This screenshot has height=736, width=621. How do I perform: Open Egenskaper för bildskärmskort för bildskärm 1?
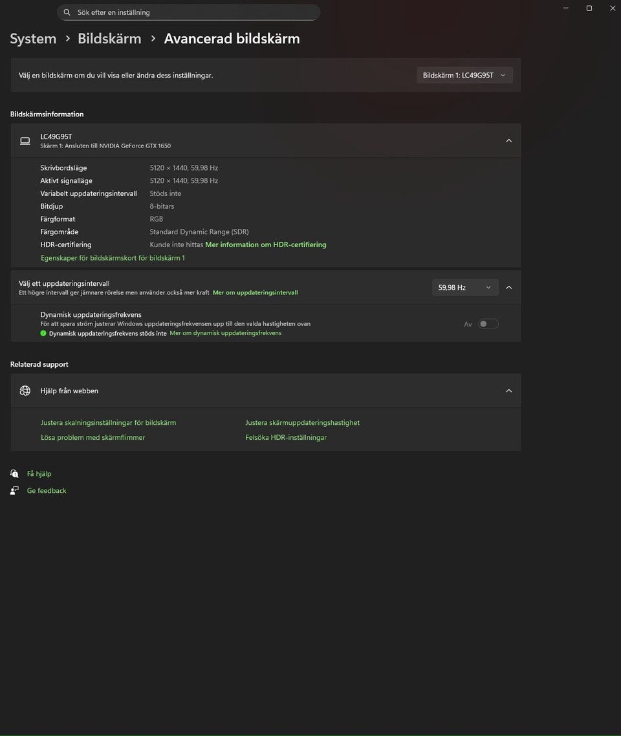[113, 257]
